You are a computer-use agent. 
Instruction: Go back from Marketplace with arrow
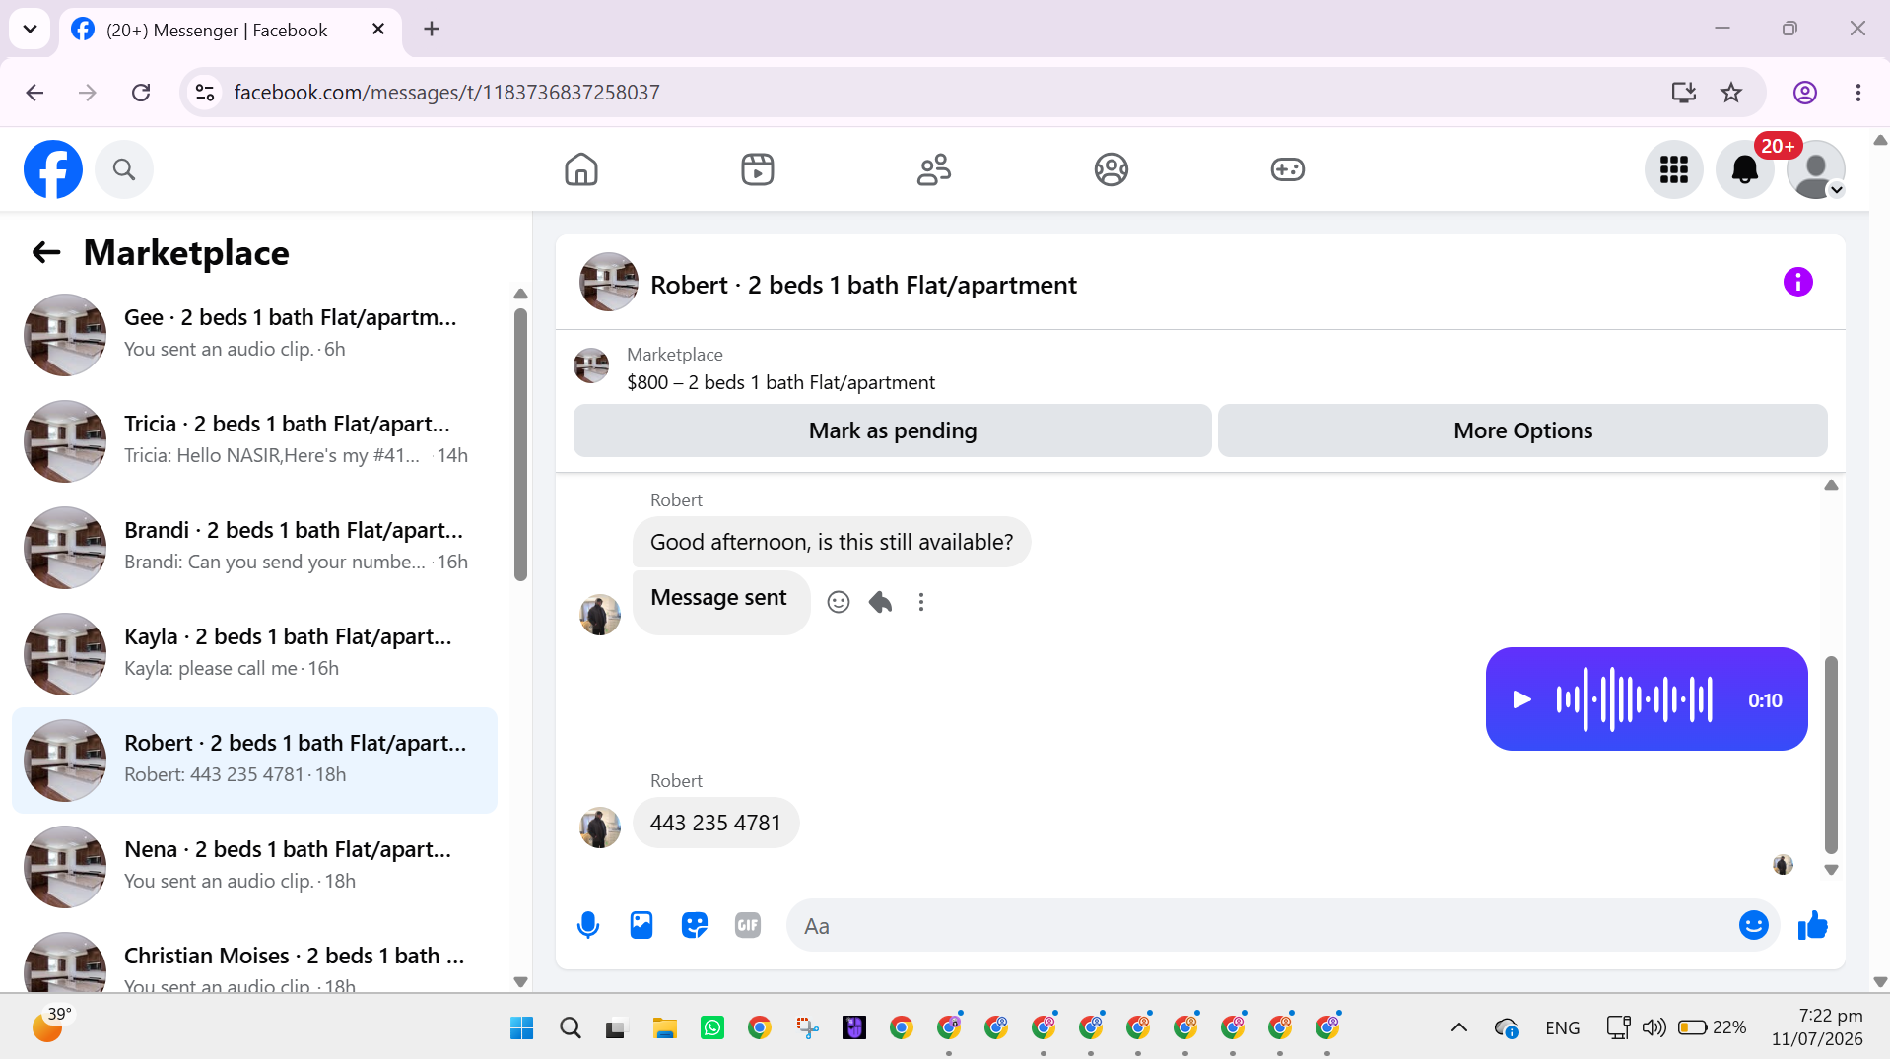46,253
